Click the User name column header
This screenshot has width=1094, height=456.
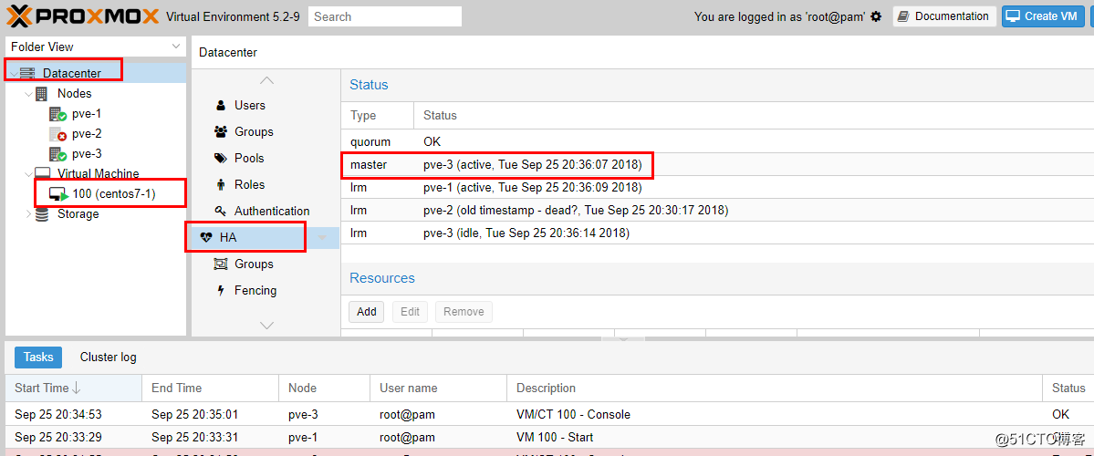(x=439, y=389)
